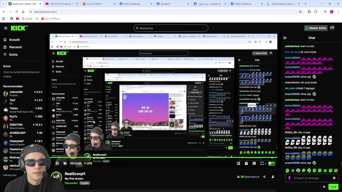Open AHMEDLNDY channel in recommendations
This screenshot has height=192, width=342.
click(x=23, y=134)
